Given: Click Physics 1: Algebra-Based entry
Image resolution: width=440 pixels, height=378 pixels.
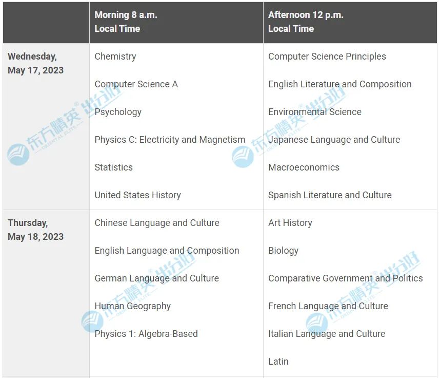Looking at the screenshot, I should [x=146, y=334].
